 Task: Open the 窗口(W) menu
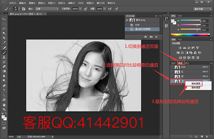coord(101,3)
